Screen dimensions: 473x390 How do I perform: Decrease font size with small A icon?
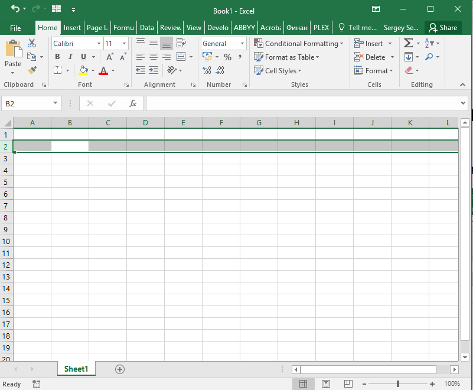pyautogui.click(x=123, y=57)
